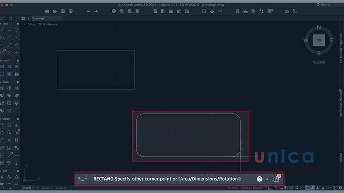Click the command line help question mark
Screen dimensions: 344x193
(x=260, y=178)
